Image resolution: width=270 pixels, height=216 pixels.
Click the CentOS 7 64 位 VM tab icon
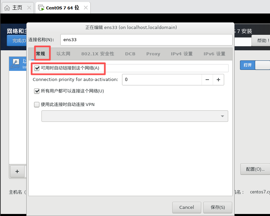coord(41,8)
